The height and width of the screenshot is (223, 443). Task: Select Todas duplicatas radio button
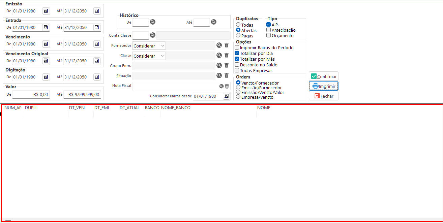tap(238, 25)
